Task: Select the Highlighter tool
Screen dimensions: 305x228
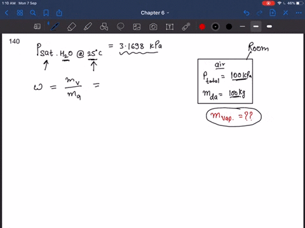Action: (88, 27)
